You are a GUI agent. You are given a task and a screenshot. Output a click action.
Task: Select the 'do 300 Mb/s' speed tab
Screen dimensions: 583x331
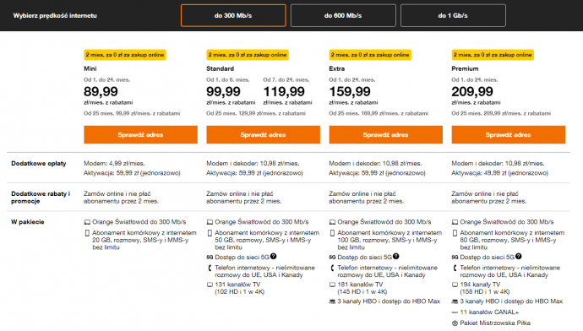[x=233, y=15]
